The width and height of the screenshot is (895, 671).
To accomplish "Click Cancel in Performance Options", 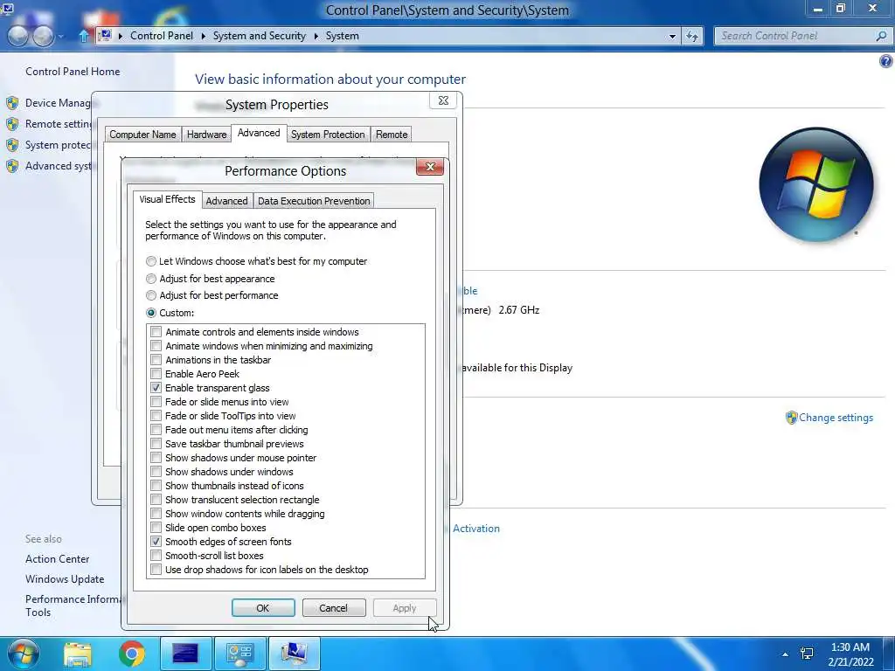I will pos(333,608).
